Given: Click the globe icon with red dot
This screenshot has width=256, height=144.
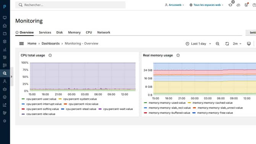Looking at the screenshot, I should (x=246, y=5).
